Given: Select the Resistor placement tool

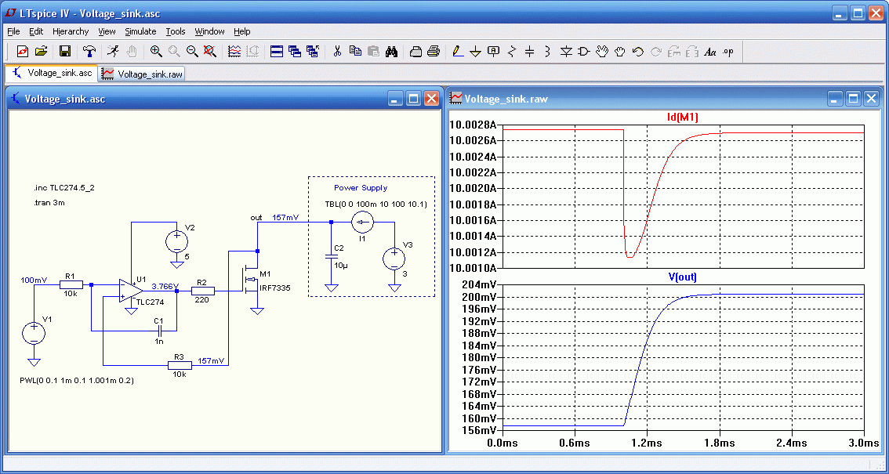Looking at the screenshot, I should 512,52.
